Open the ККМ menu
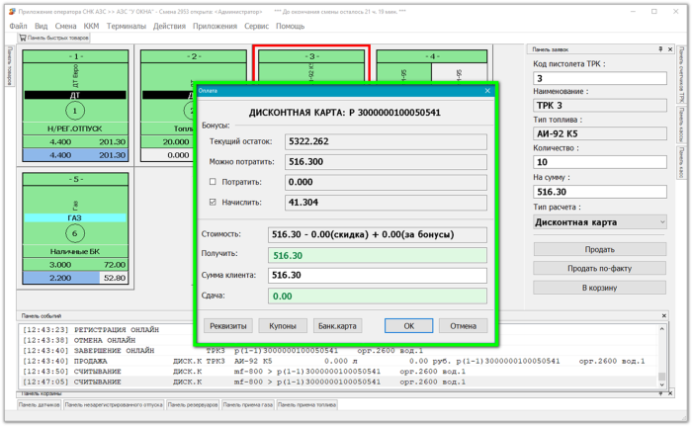 [91, 26]
